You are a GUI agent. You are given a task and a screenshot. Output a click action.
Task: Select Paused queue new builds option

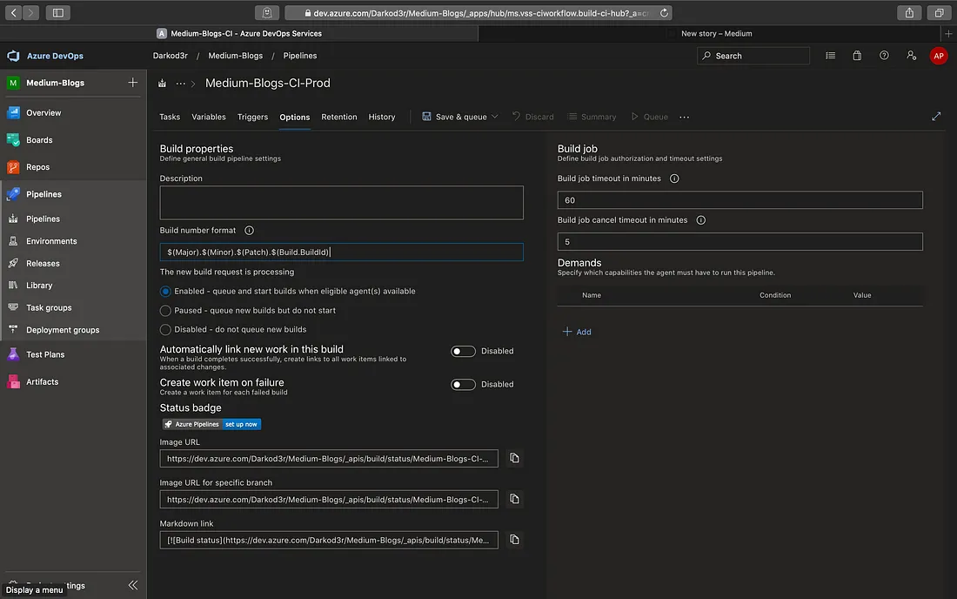(x=165, y=310)
